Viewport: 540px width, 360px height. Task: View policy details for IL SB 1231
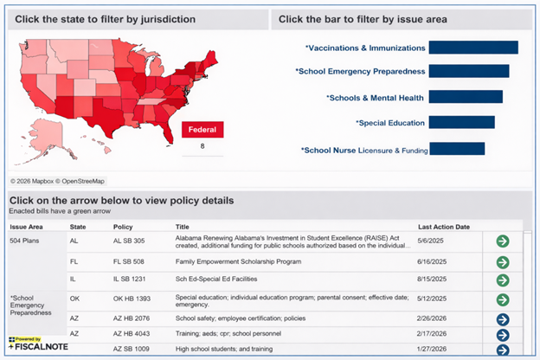503,280
